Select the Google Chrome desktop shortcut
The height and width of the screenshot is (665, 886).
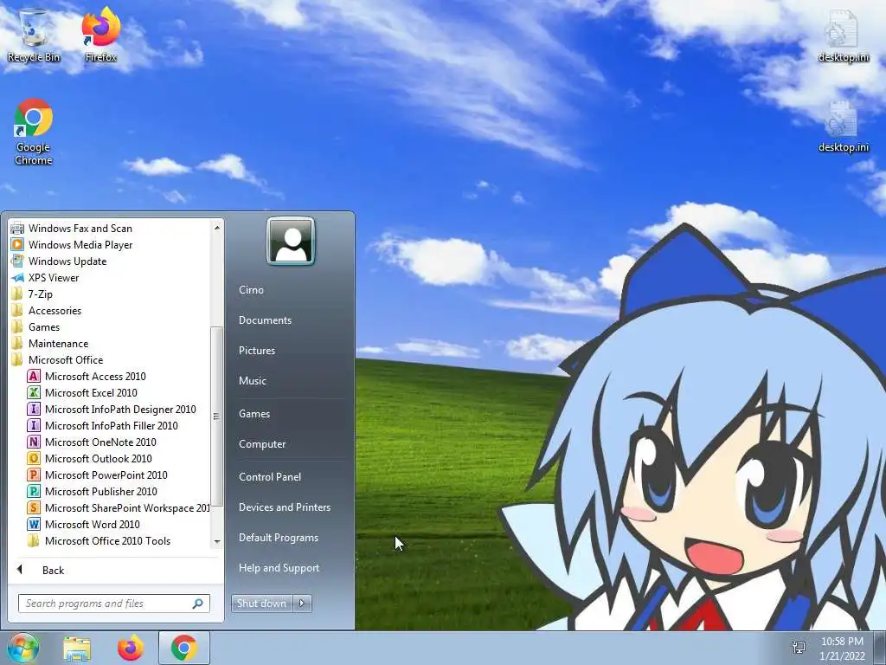(34, 132)
